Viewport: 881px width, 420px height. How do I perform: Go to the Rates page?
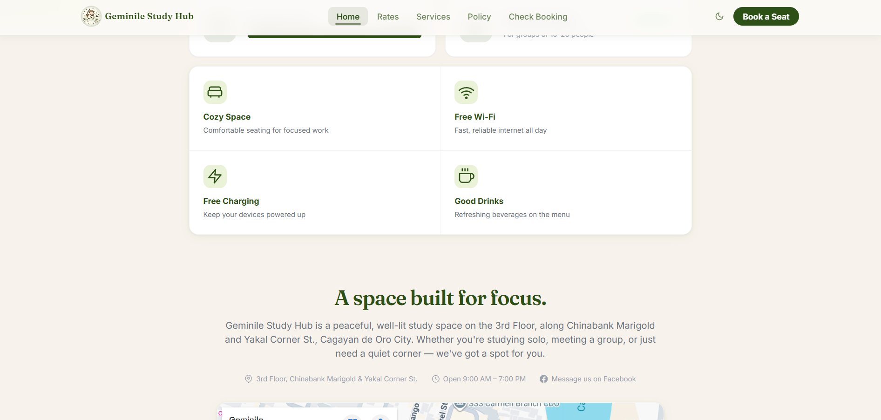click(x=388, y=16)
